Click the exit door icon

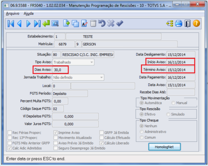[187, 24]
